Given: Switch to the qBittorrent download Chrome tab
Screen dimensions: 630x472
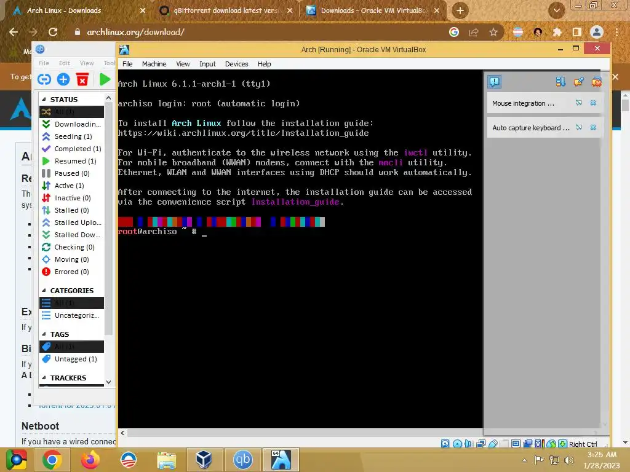Looking at the screenshot, I should tap(225, 10).
